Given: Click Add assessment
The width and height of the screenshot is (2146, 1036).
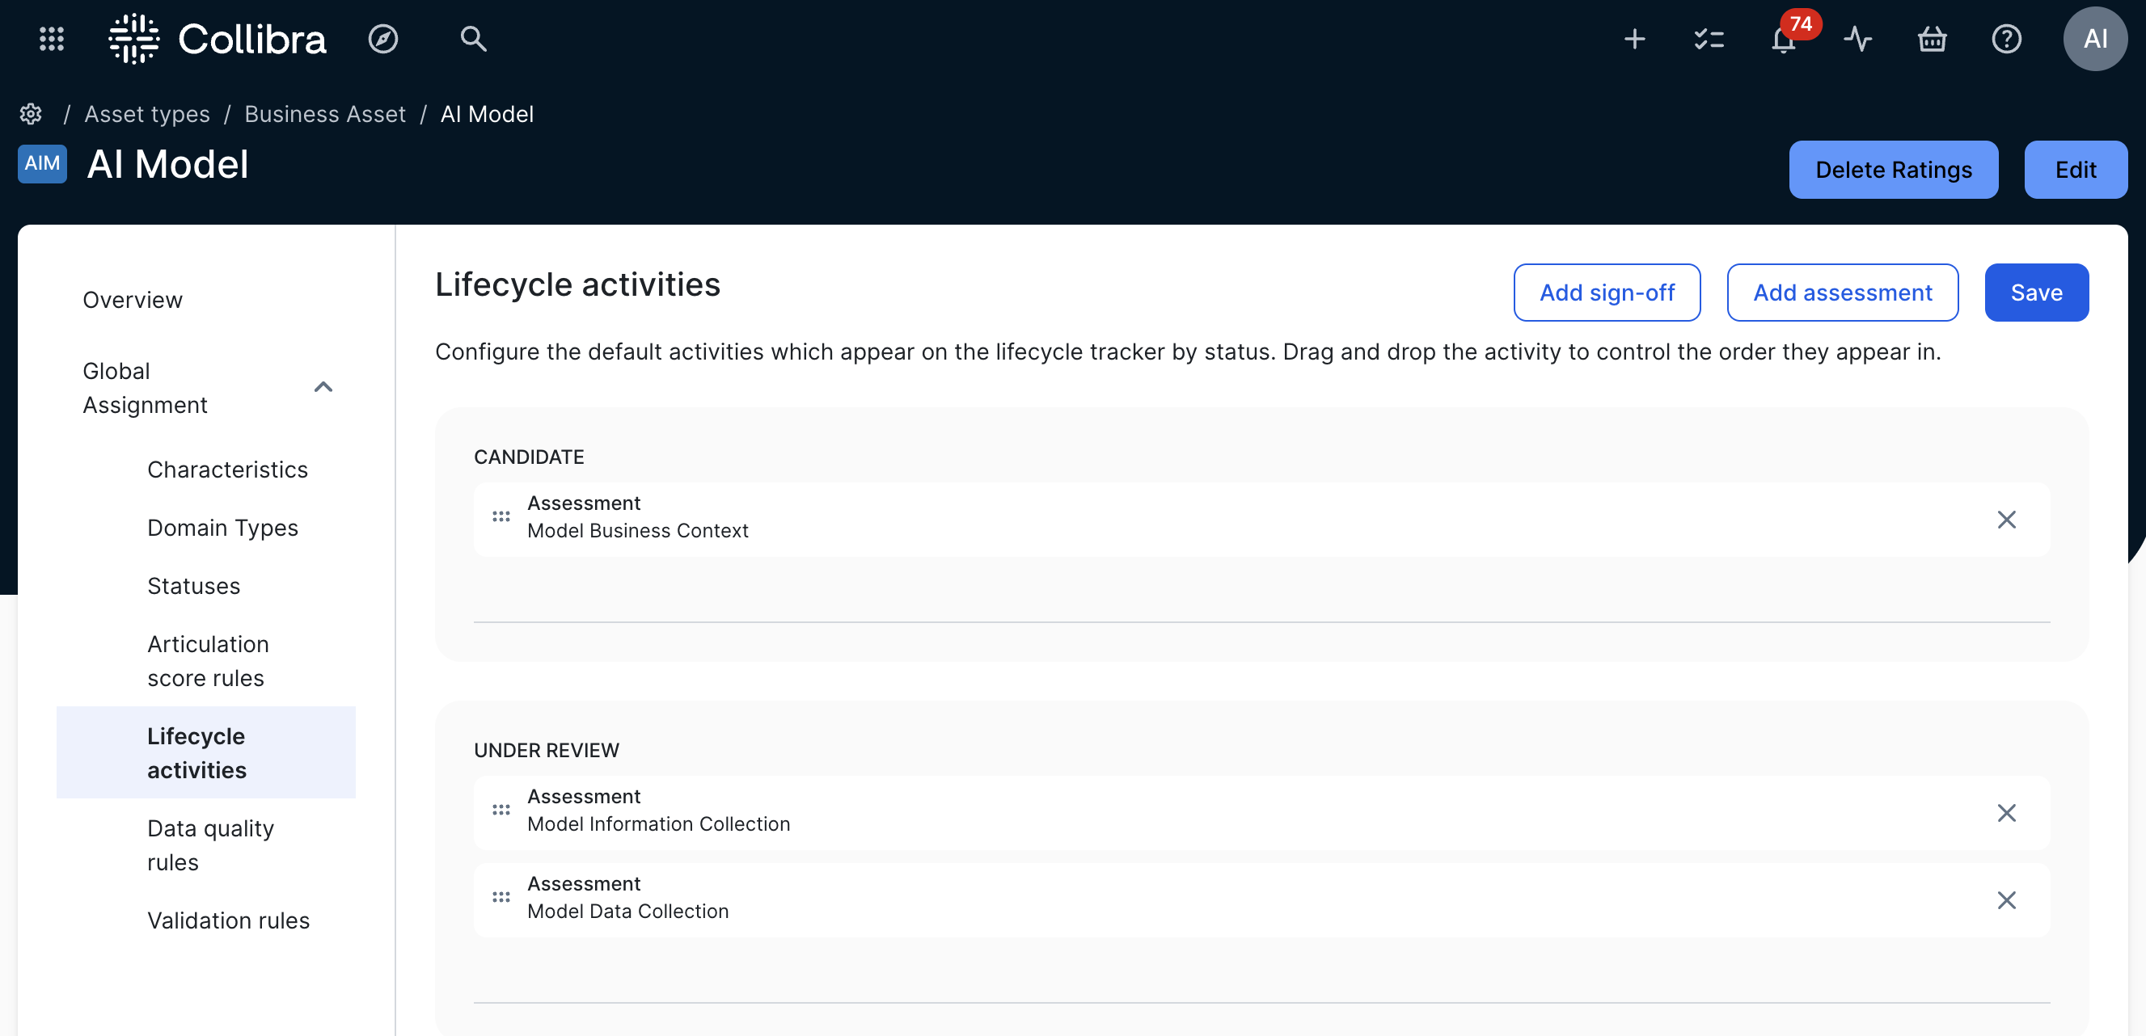Looking at the screenshot, I should (1843, 293).
